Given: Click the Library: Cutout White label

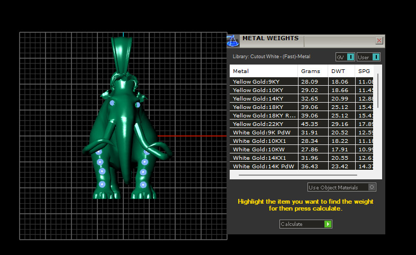Looking at the screenshot, I should click(272, 57).
